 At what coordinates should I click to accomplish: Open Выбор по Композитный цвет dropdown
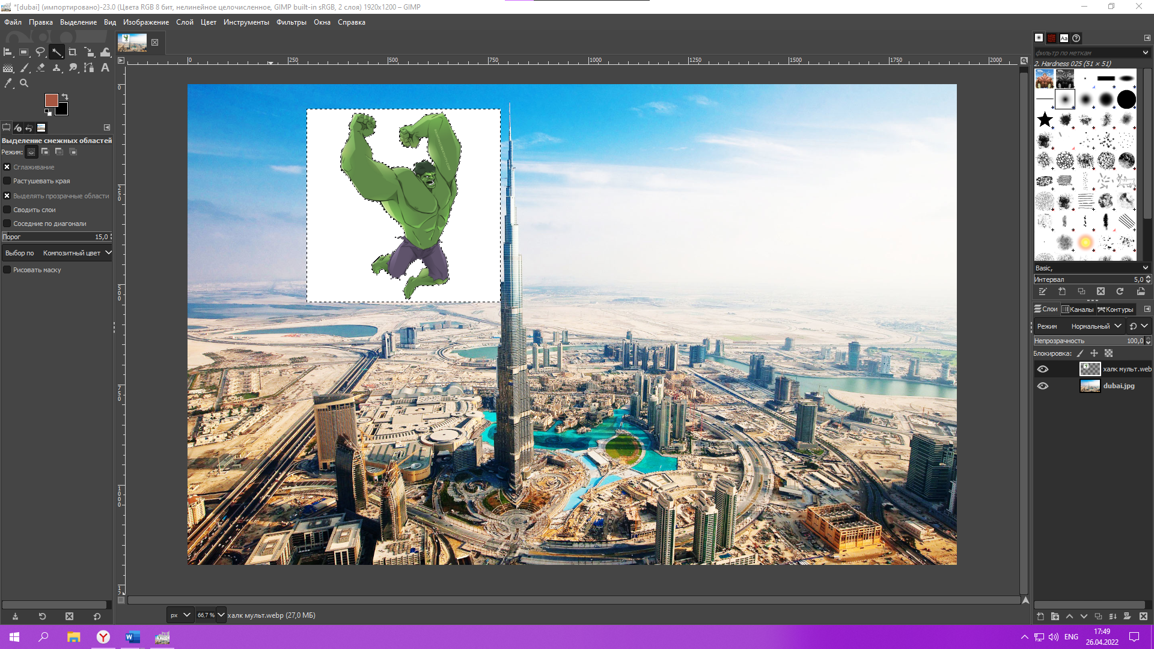click(x=57, y=253)
